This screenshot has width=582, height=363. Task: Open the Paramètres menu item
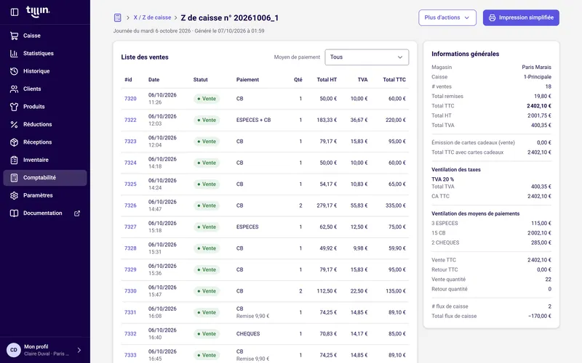45,195
